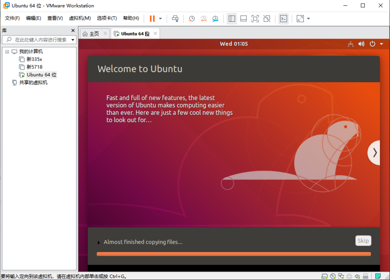The width and height of the screenshot is (390, 280).
Task: Toggle the console view button
Action: point(284,19)
